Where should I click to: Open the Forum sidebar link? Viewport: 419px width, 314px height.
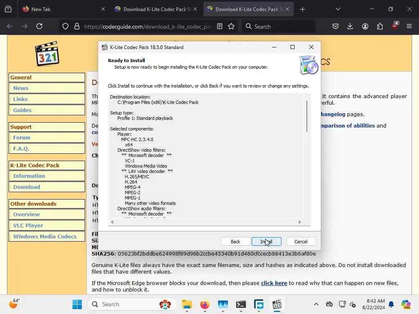(x=22, y=137)
